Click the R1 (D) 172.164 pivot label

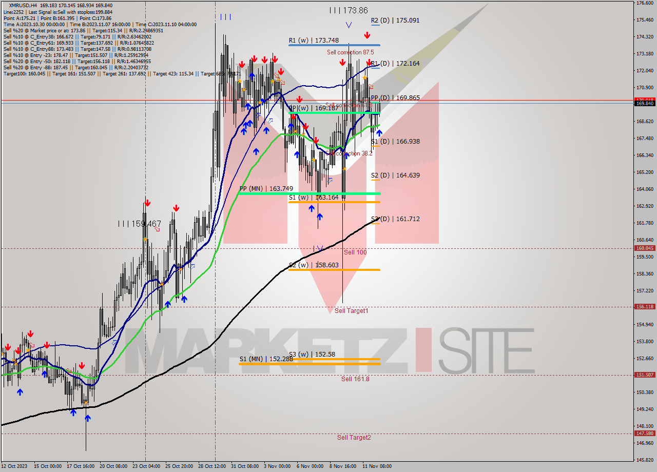[395, 64]
